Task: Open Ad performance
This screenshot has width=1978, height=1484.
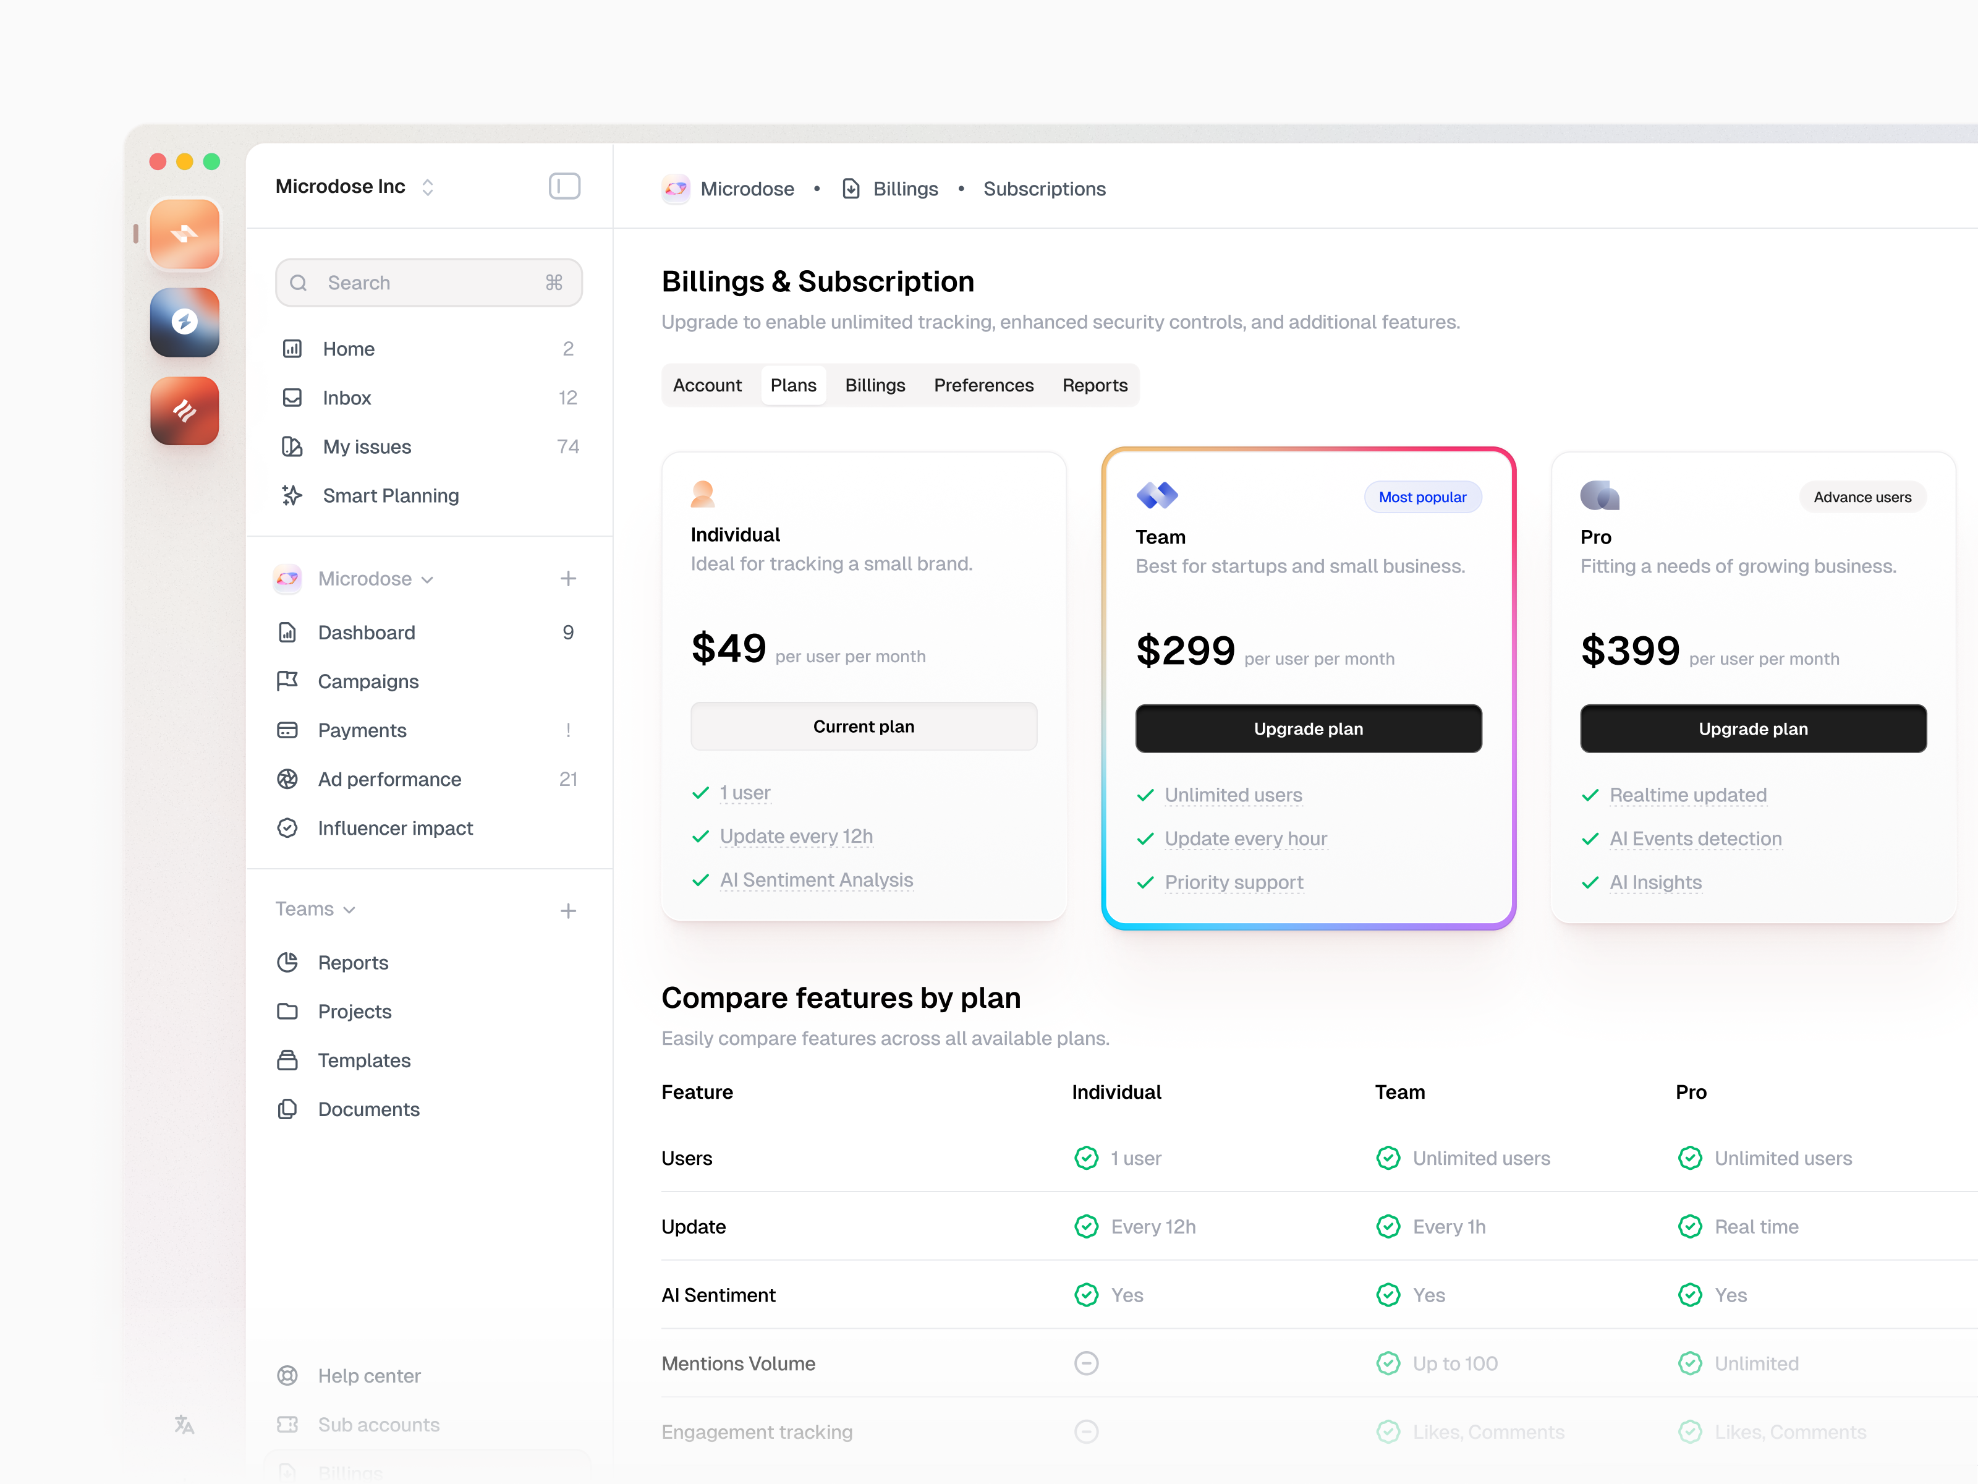Action: pos(390,779)
